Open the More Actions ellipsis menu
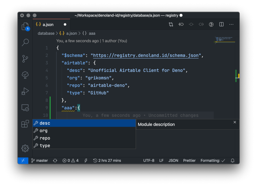Viewport: 257px width, 187px height. [231, 25]
